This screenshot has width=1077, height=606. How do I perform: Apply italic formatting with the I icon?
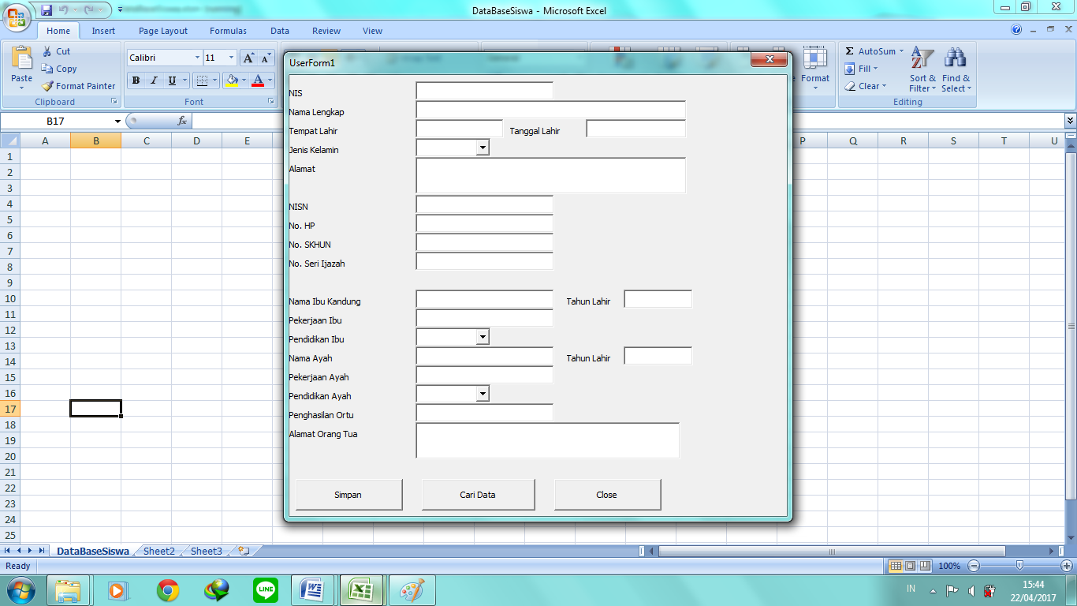(x=154, y=80)
